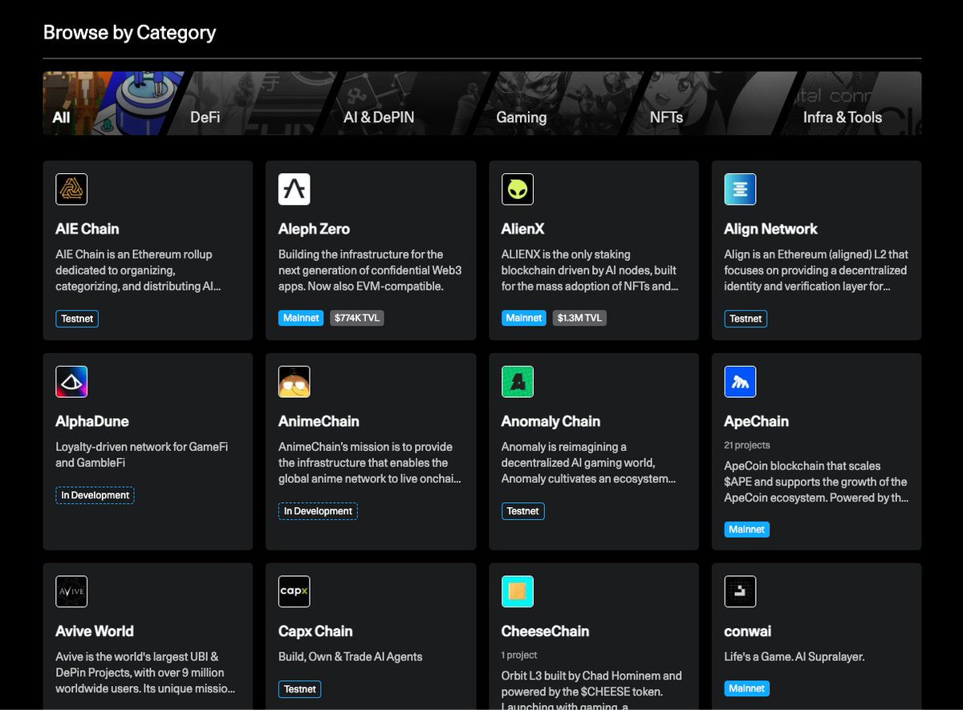
Task: Click the Avive World logo icon
Action: click(71, 591)
